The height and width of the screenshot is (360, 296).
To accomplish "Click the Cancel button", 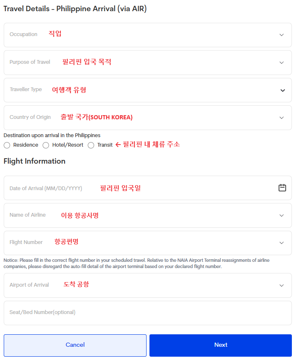I will [75, 345].
